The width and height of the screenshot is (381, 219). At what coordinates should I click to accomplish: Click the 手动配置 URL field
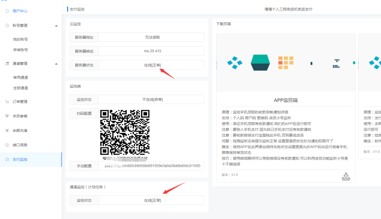(151, 166)
